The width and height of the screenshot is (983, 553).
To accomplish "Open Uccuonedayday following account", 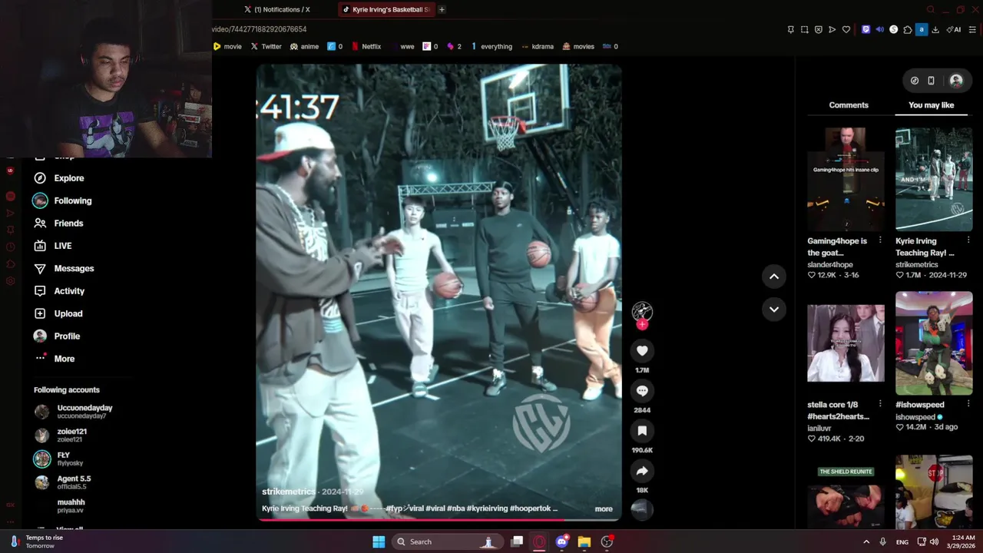I will [x=74, y=412].
